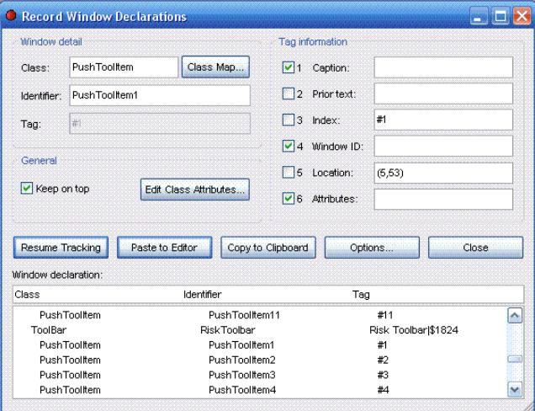Click the declaration list scroll up arrow

pyautogui.click(x=515, y=315)
